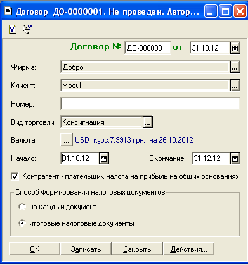Image resolution: width=248 pixels, height=265 pixels.
Task: Activate the What's This help pointer
Action: click(27, 29)
